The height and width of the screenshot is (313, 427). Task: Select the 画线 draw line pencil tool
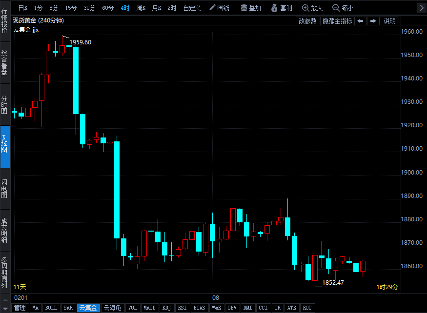click(219, 8)
